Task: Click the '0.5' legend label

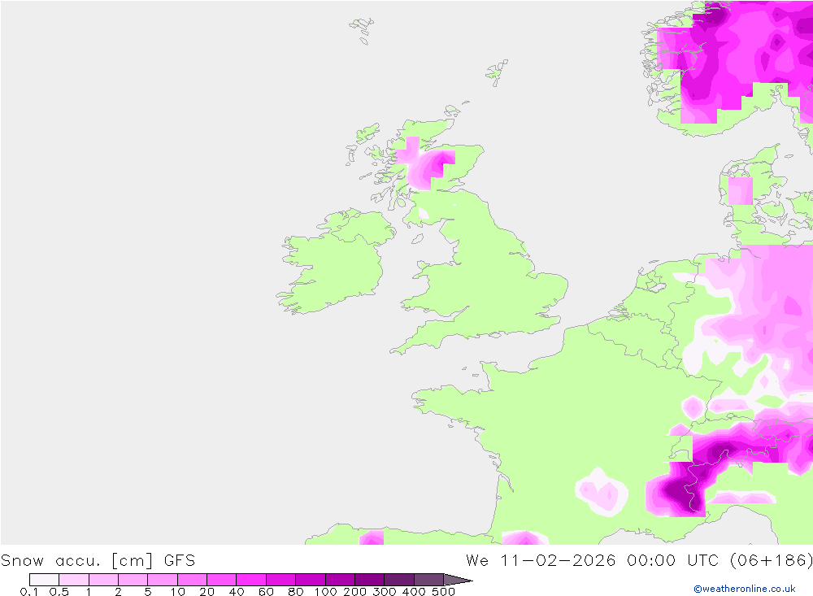Action: click(x=59, y=591)
